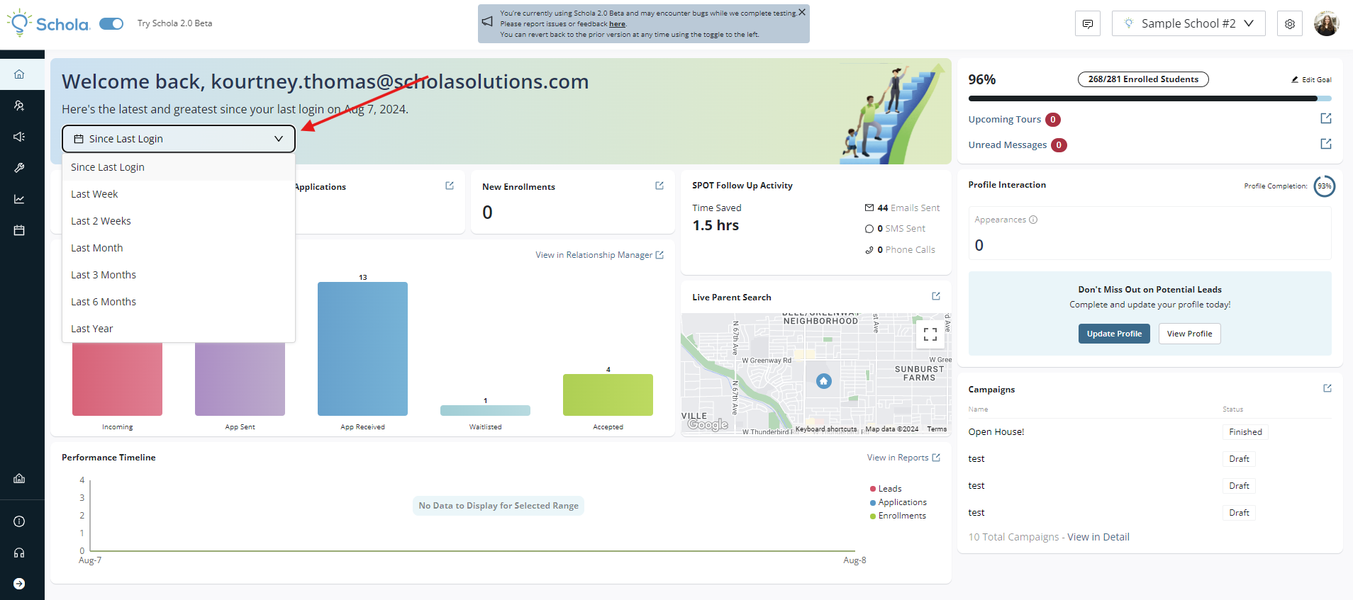Collapse the Since Last Login dropdown
This screenshot has height=600, width=1353.
pos(179,139)
